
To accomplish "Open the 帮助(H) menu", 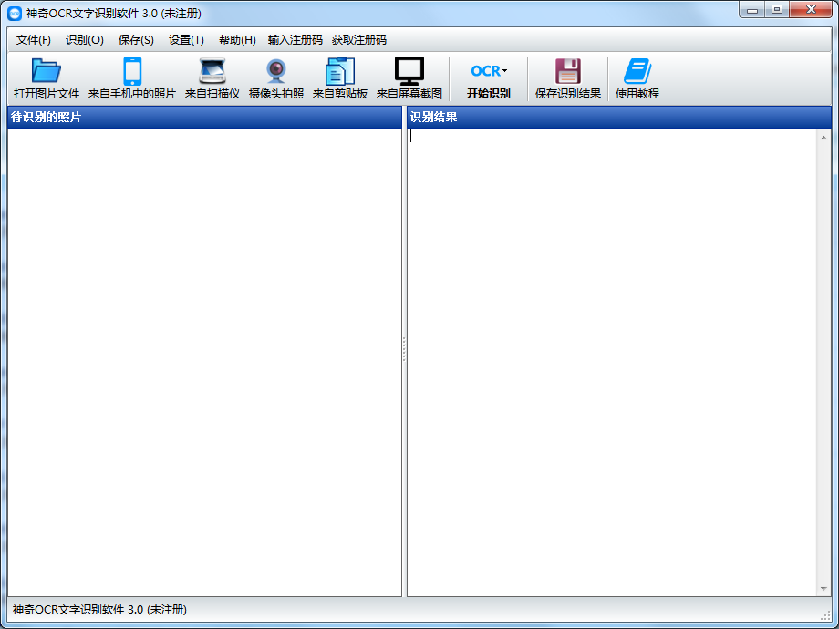I will coord(237,40).
